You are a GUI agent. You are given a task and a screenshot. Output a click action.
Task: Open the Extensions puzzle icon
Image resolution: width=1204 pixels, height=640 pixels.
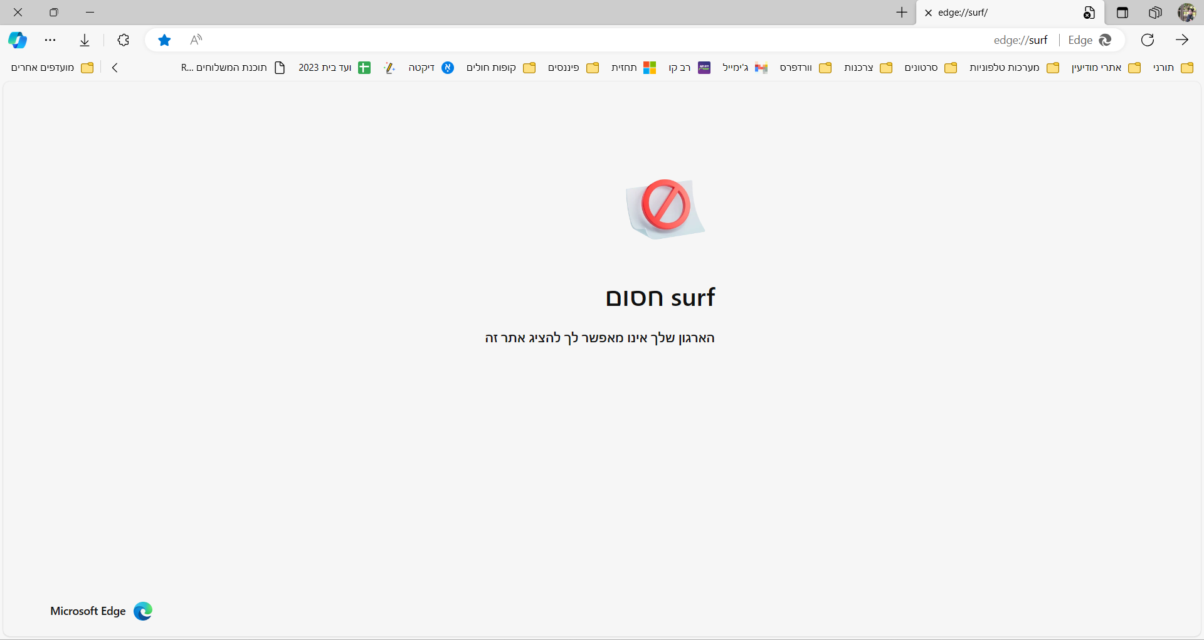click(124, 40)
